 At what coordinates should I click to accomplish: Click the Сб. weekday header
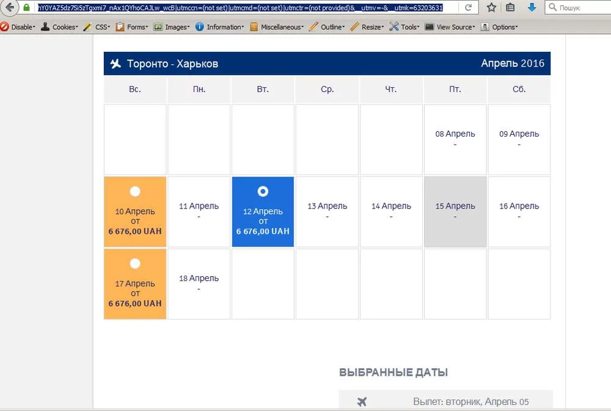tap(519, 89)
